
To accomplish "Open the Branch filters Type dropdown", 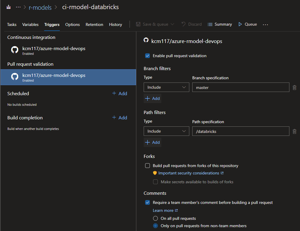I will tap(166, 87).
